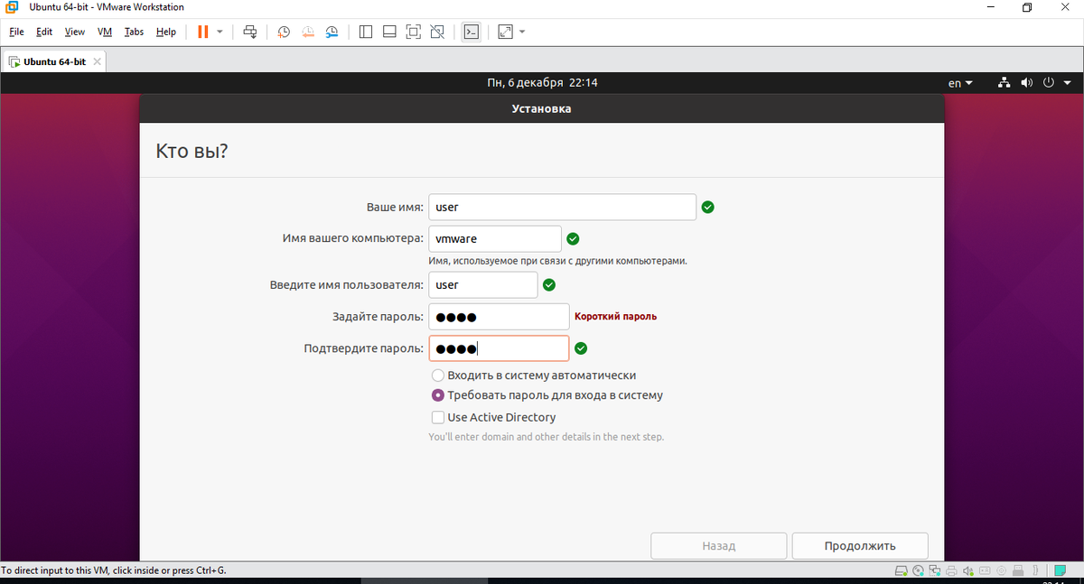Click the 'Короткий пароль' warning text
1084x584 pixels.
tap(616, 317)
